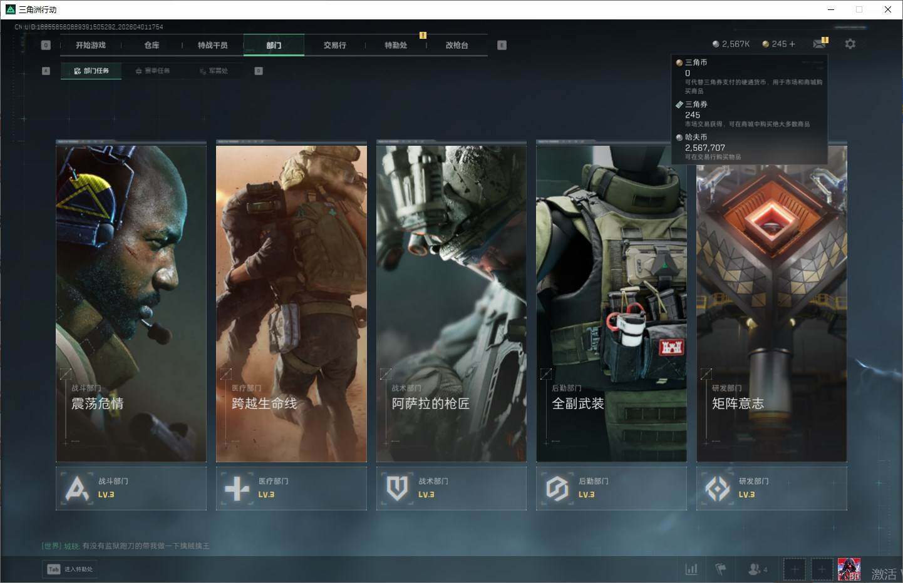903x583 pixels.
Task: Click the 医疗部门 cross icon
Action: pos(237,488)
